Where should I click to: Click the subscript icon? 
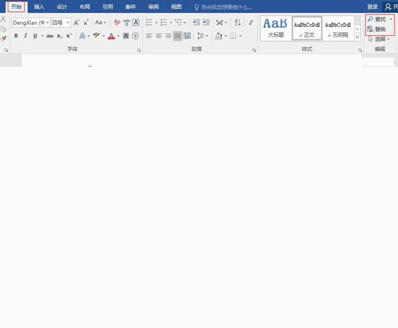tap(60, 36)
